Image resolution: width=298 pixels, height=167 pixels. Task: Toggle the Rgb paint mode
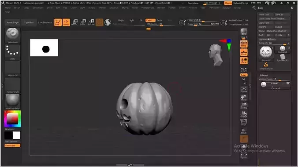(131, 20)
